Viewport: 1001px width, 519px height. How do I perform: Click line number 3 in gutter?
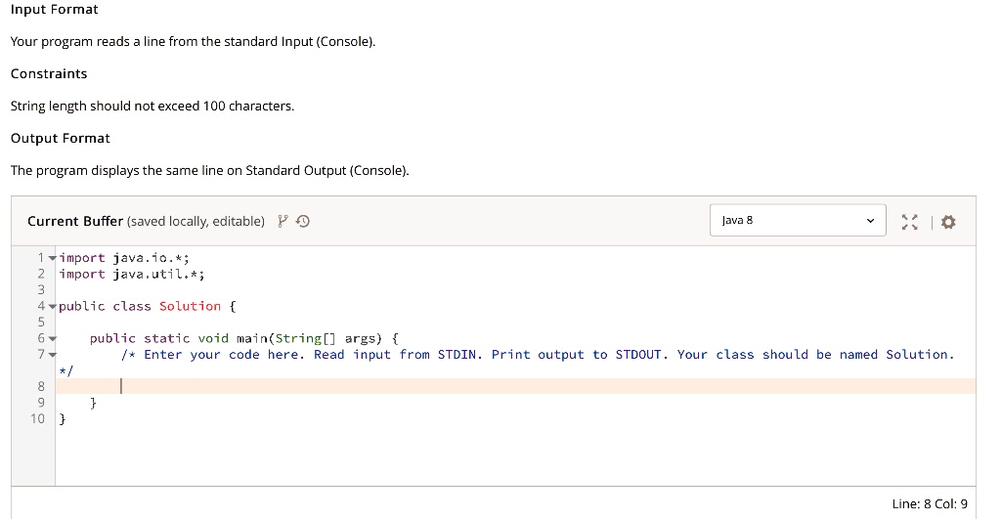click(x=41, y=290)
